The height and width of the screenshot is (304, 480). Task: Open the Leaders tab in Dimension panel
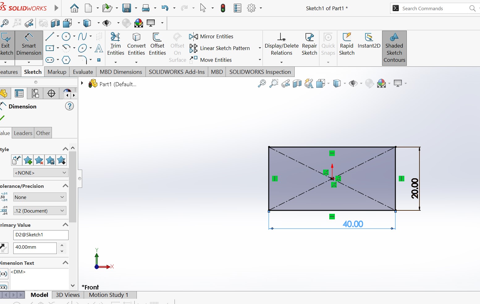(23, 133)
